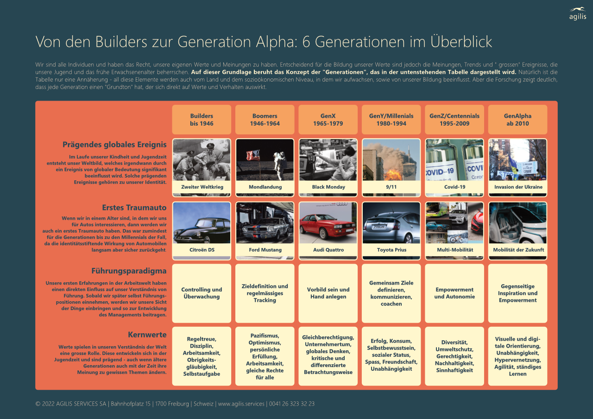
Task: Click the Erstes Traumauto heading
Action: [x=134, y=208]
